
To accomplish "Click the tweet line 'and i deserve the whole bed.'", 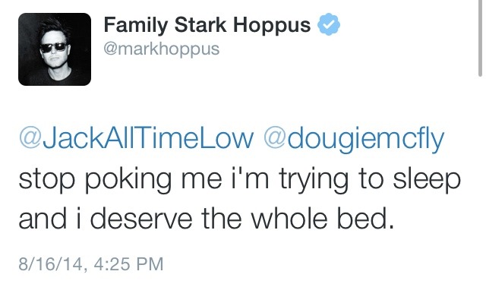I will [207, 218].
